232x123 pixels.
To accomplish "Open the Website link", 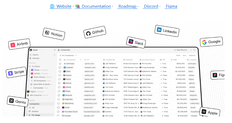I will [x=61, y=6].
